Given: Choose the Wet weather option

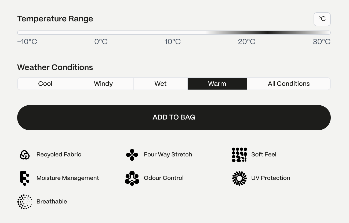Looking at the screenshot, I should (161, 84).
